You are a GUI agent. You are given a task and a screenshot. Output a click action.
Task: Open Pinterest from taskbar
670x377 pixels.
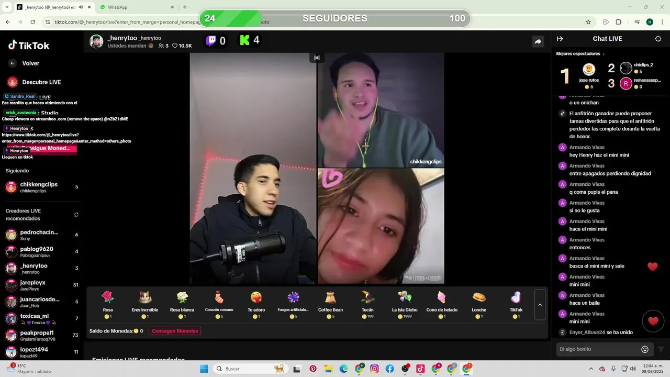pos(313,369)
